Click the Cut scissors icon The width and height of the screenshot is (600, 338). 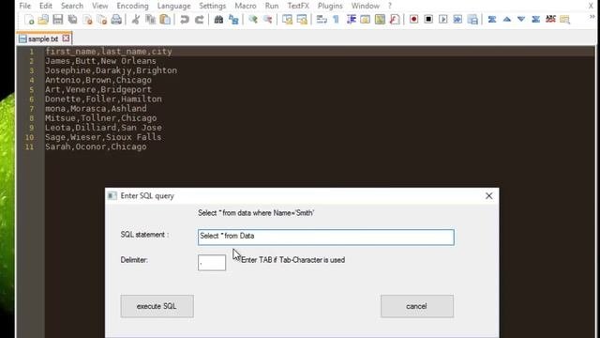click(x=135, y=19)
